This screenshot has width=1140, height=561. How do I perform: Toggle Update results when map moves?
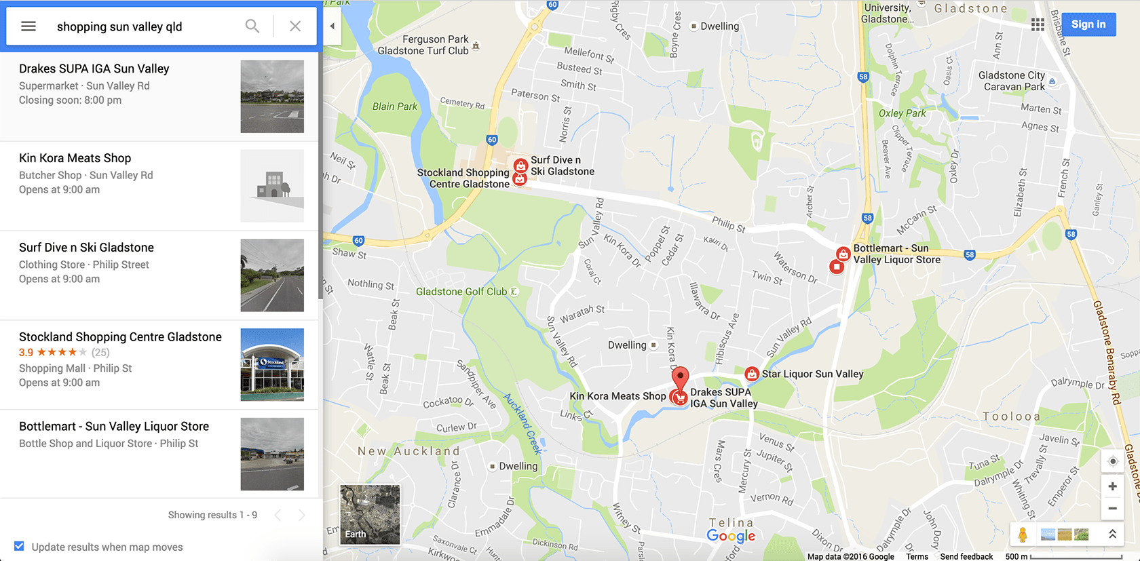(19, 546)
